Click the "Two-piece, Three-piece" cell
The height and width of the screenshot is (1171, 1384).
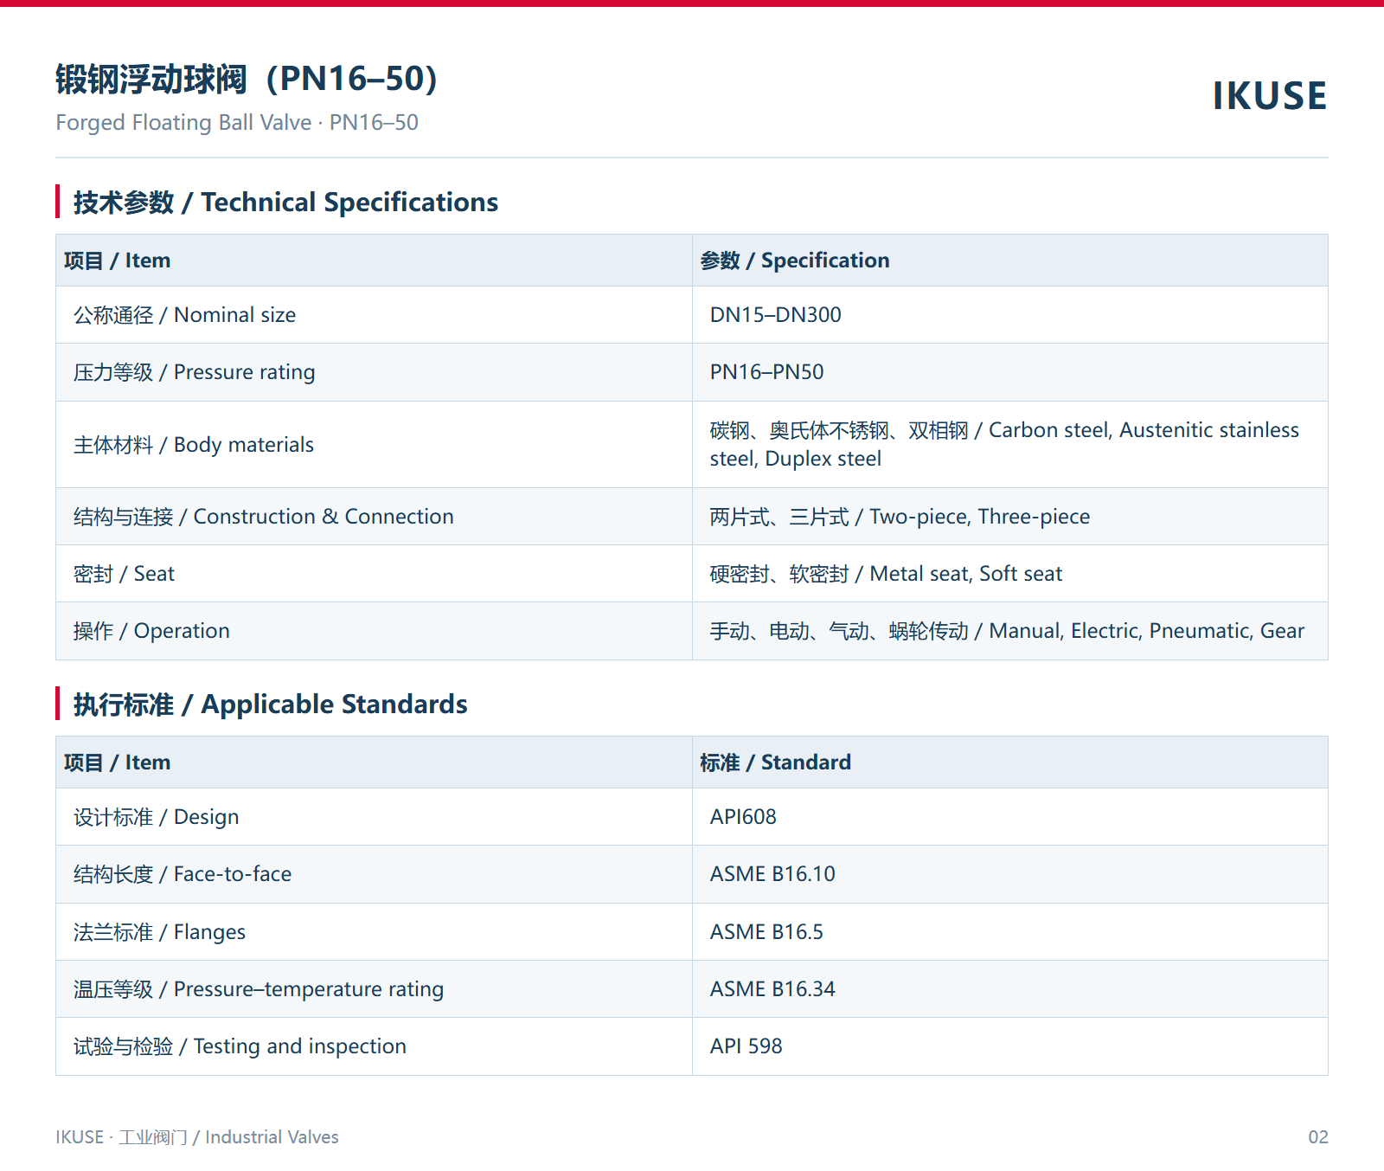(x=1010, y=517)
